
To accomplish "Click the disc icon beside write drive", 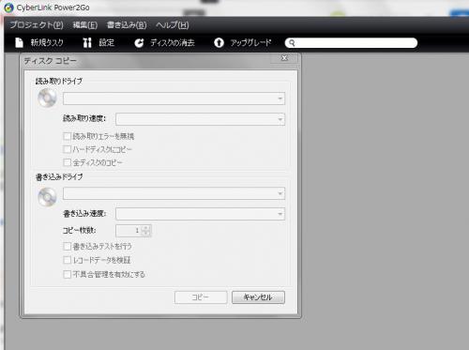I will coord(47,197).
